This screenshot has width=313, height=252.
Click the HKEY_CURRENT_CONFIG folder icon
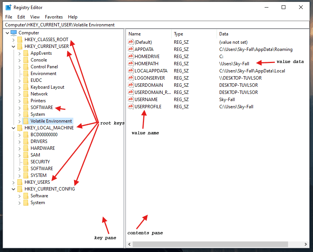pos(20,189)
